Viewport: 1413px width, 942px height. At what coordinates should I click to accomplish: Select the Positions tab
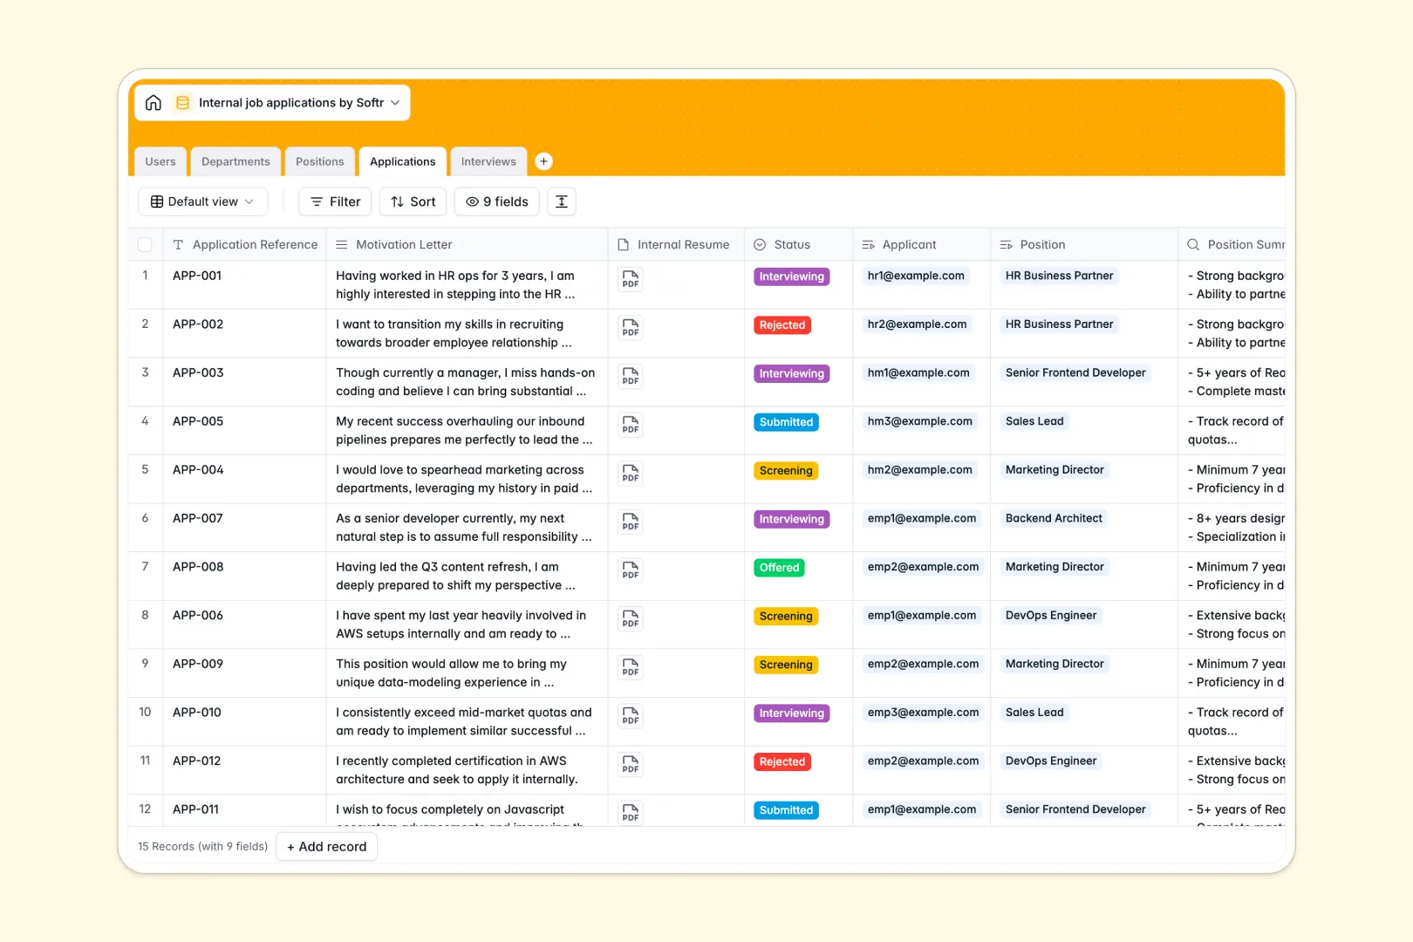(319, 161)
